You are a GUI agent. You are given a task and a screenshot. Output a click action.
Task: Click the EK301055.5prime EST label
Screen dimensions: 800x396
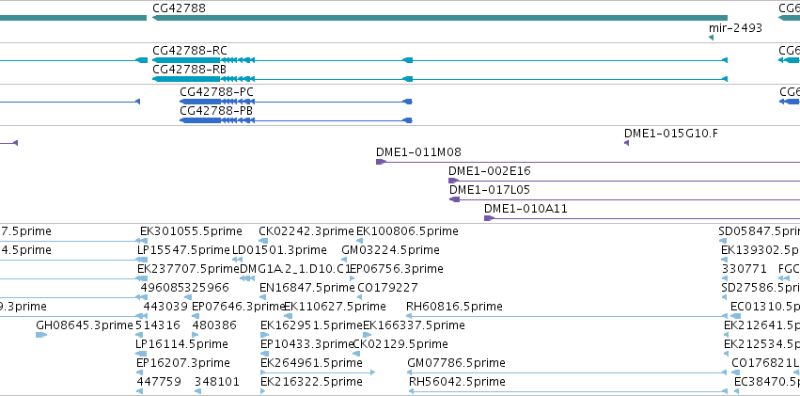pyautogui.click(x=191, y=231)
